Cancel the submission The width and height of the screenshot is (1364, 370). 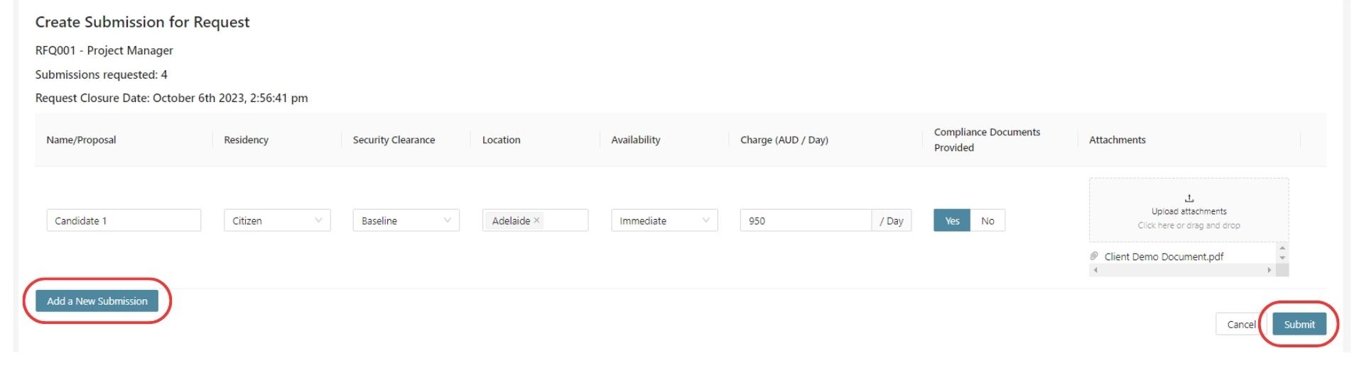[x=1241, y=324]
